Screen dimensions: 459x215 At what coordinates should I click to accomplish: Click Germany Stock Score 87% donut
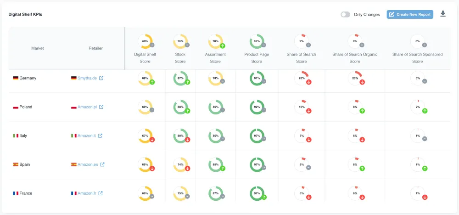point(180,78)
